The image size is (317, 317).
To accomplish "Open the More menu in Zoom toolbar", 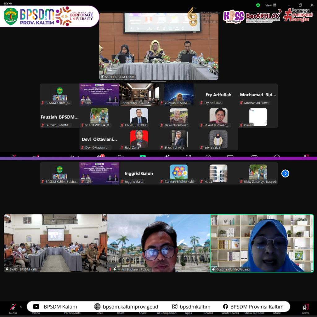I will coord(277,313).
